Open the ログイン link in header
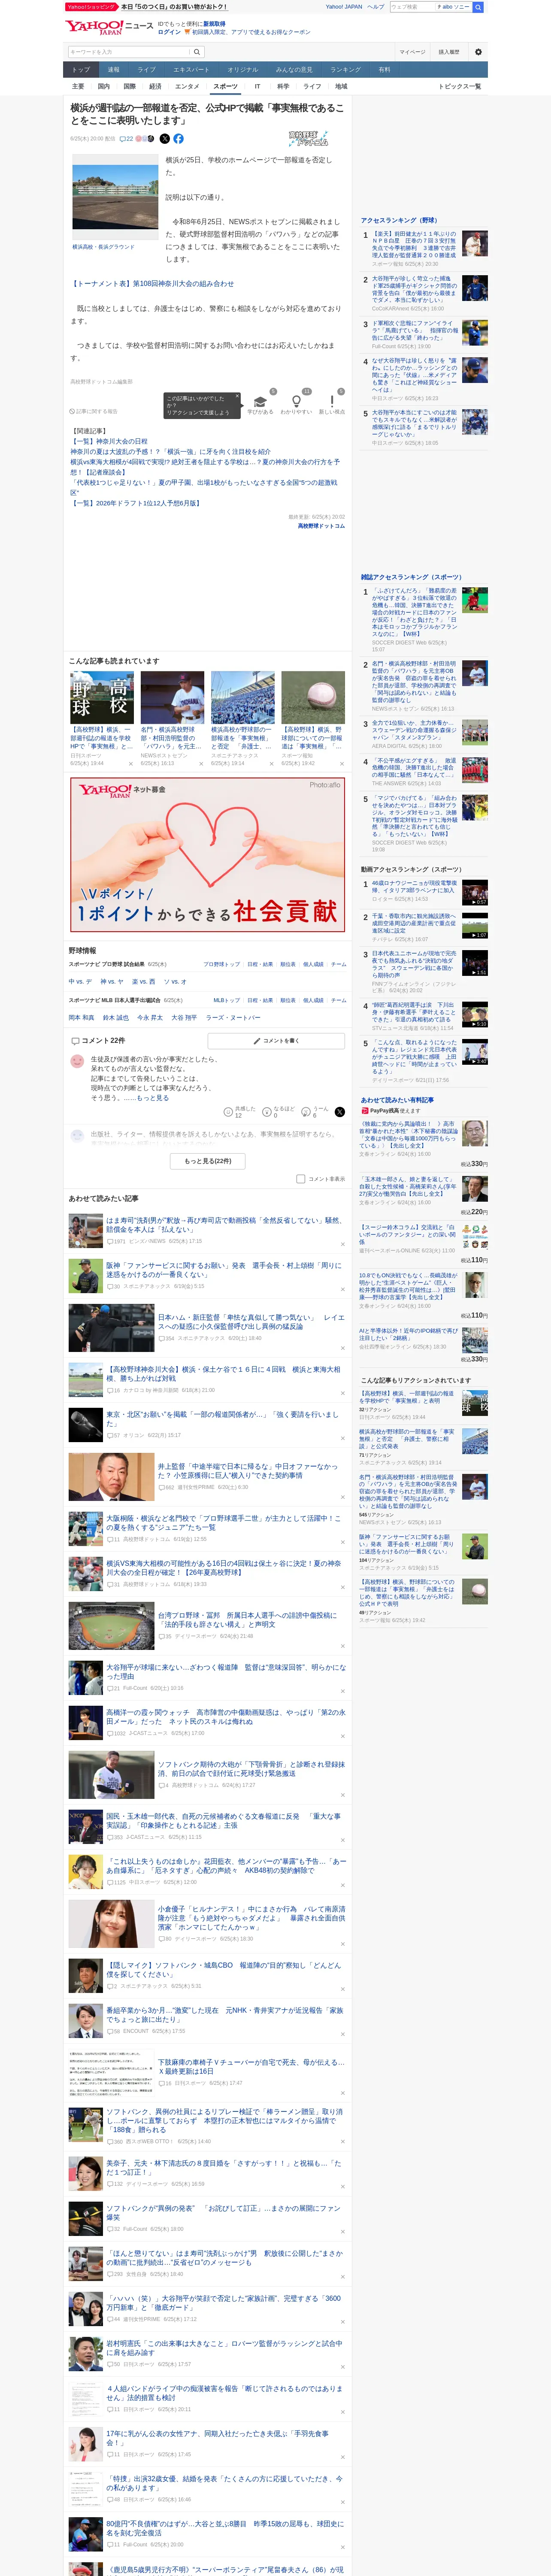This screenshot has height=2576, width=551. [x=169, y=32]
